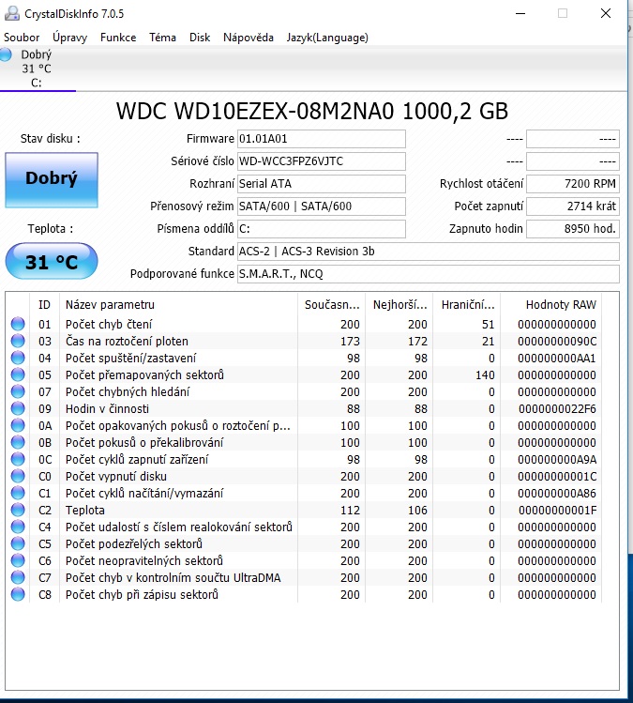Click status orb for Počet podezřelých sektorů
This screenshot has height=703, width=633.
point(18,543)
